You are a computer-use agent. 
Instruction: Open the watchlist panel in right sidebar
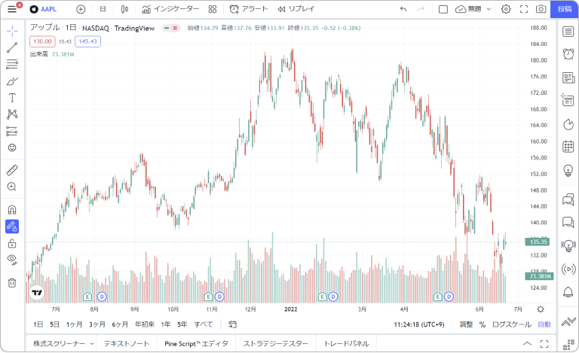pos(568,32)
